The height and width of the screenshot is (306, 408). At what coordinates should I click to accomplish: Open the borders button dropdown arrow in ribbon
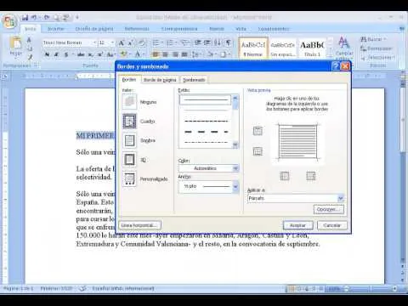coord(229,54)
